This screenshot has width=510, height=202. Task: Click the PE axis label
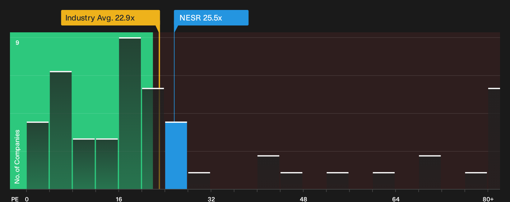[x=15, y=199]
